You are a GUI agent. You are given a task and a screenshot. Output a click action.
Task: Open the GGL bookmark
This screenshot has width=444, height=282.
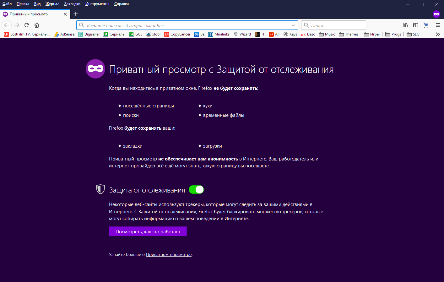coord(136,34)
